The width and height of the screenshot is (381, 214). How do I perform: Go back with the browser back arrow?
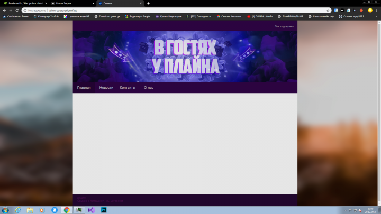point(4,10)
